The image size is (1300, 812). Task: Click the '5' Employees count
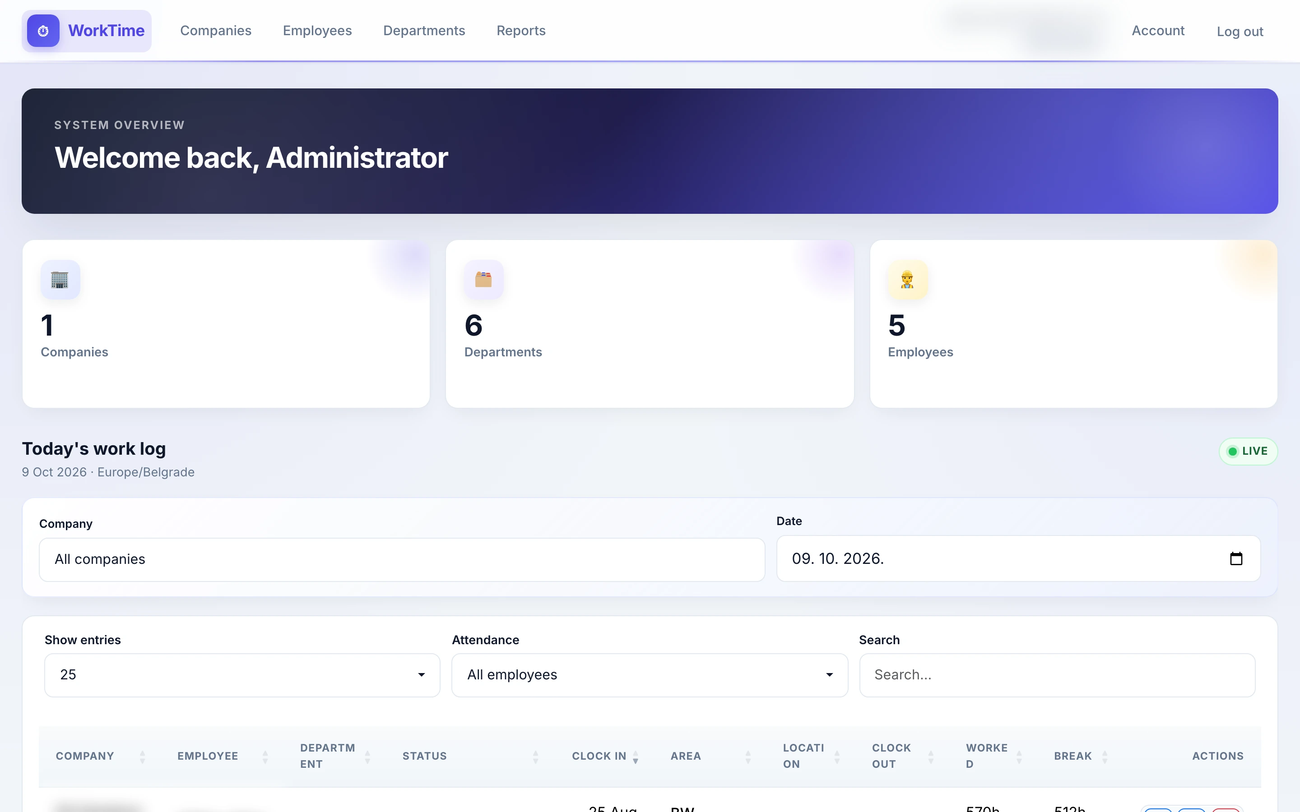[x=896, y=325]
